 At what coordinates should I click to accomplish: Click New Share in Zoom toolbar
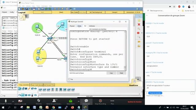click(70, 102)
